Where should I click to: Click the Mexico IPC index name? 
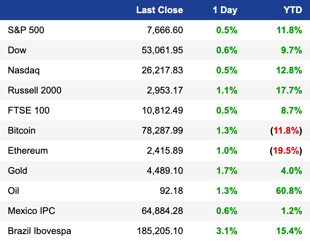[31, 211]
